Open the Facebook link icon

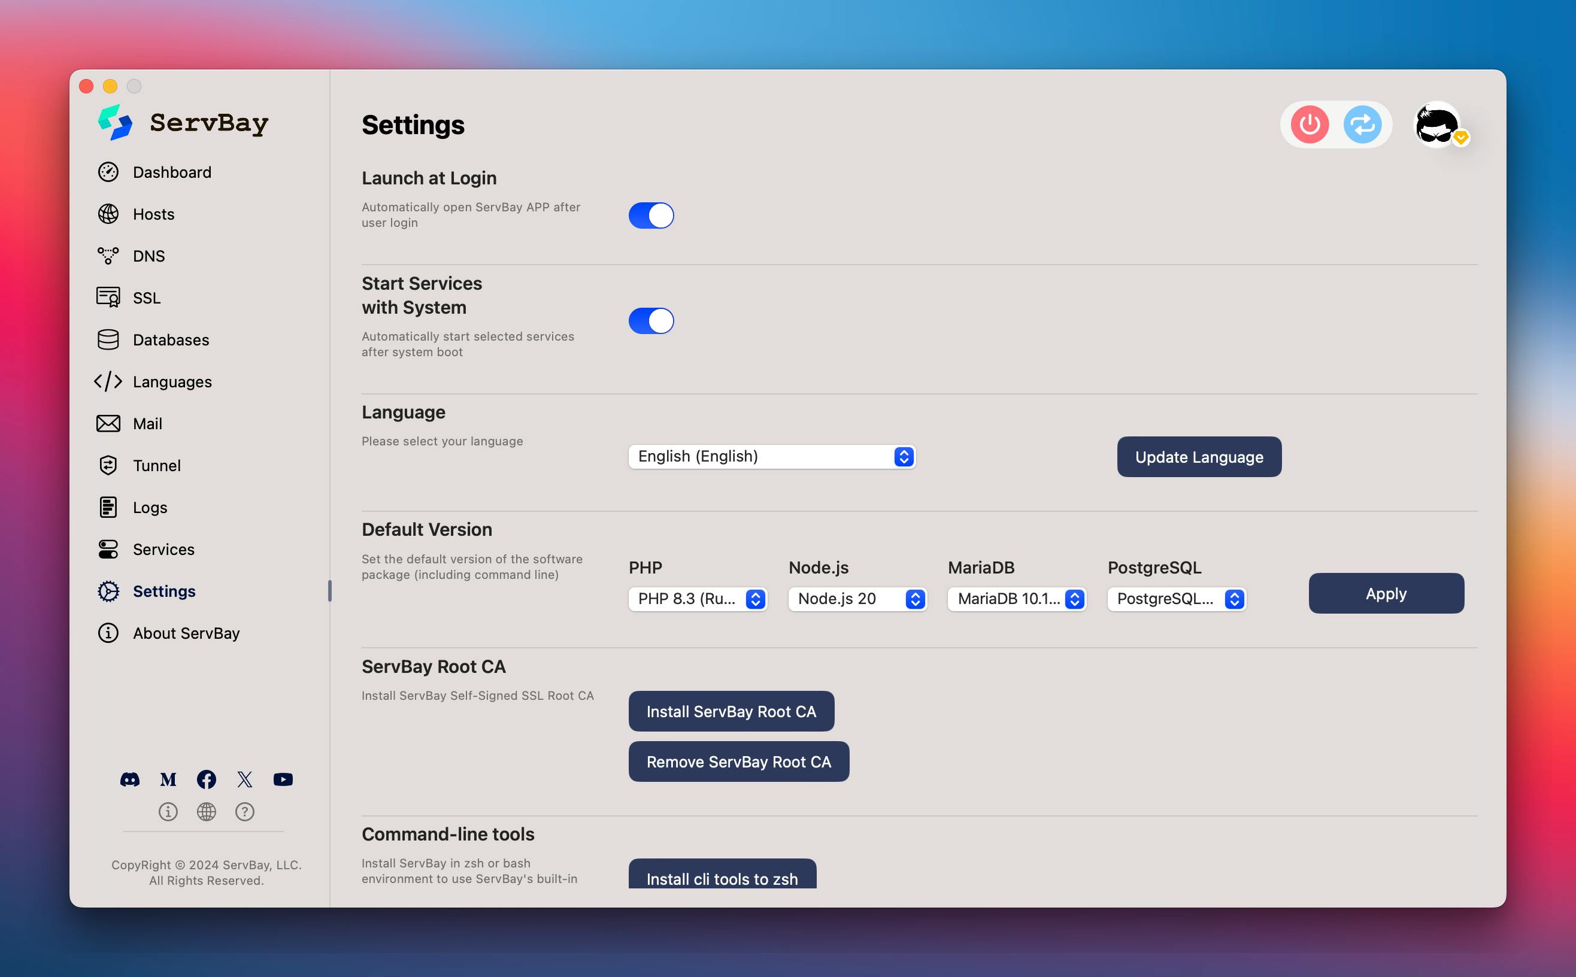click(206, 779)
